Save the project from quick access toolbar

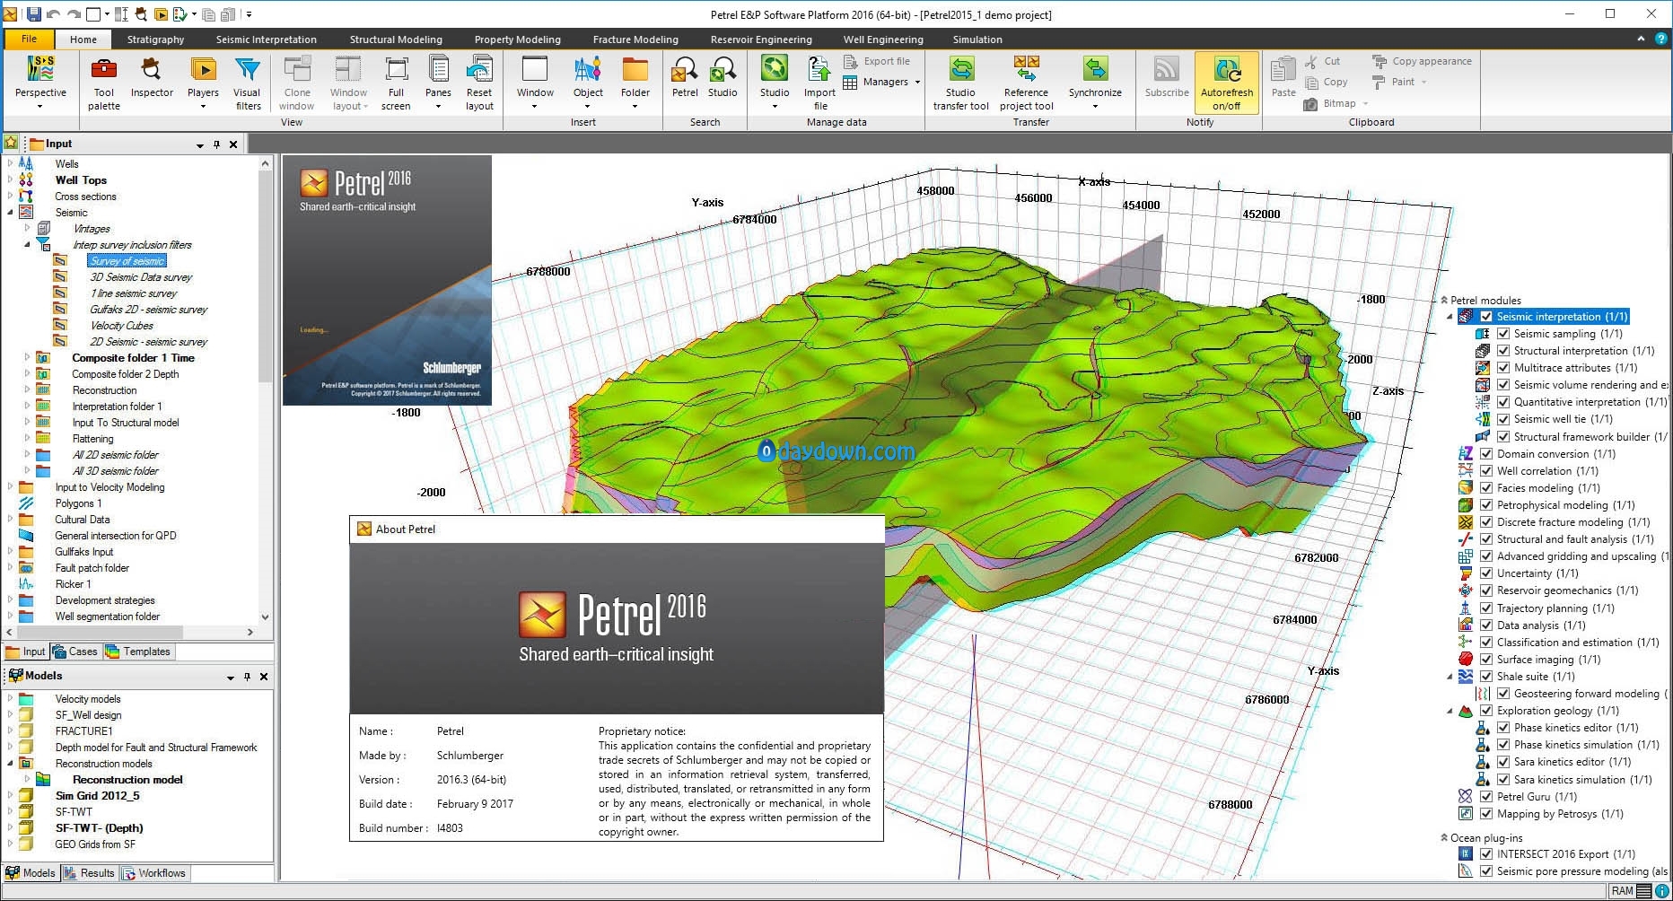click(33, 14)
